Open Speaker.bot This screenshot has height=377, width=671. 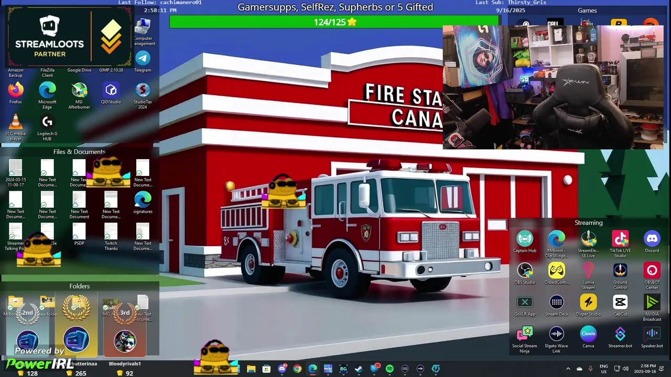pos(652,338)
